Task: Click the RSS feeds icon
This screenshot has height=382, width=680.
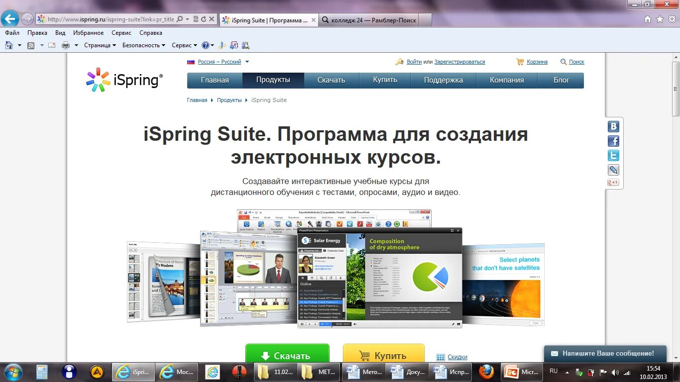Action: pos(31,45)
